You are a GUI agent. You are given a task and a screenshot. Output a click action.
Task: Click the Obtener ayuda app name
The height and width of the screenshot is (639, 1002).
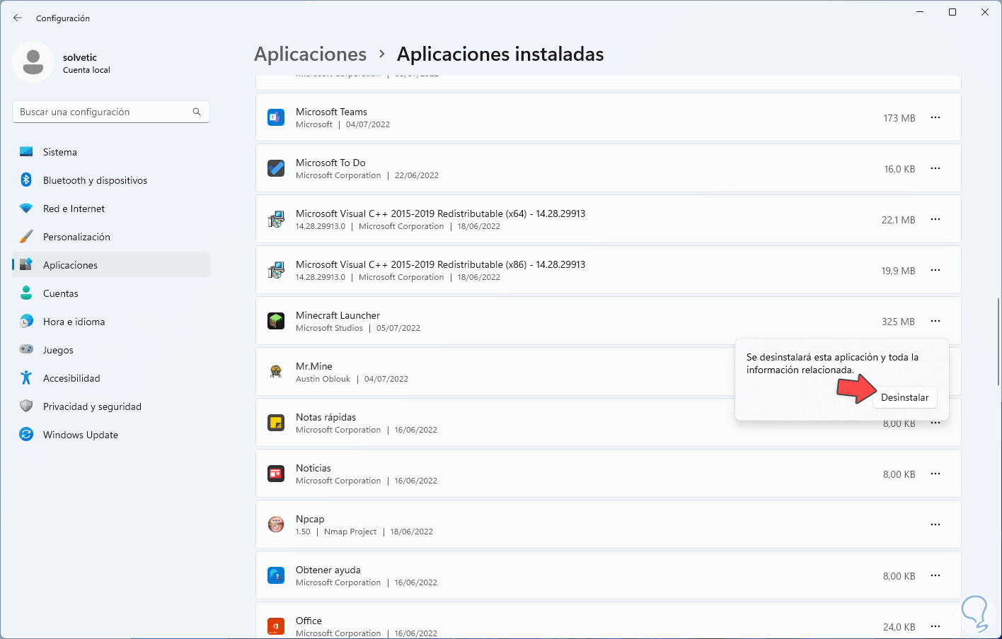point(328,570)
